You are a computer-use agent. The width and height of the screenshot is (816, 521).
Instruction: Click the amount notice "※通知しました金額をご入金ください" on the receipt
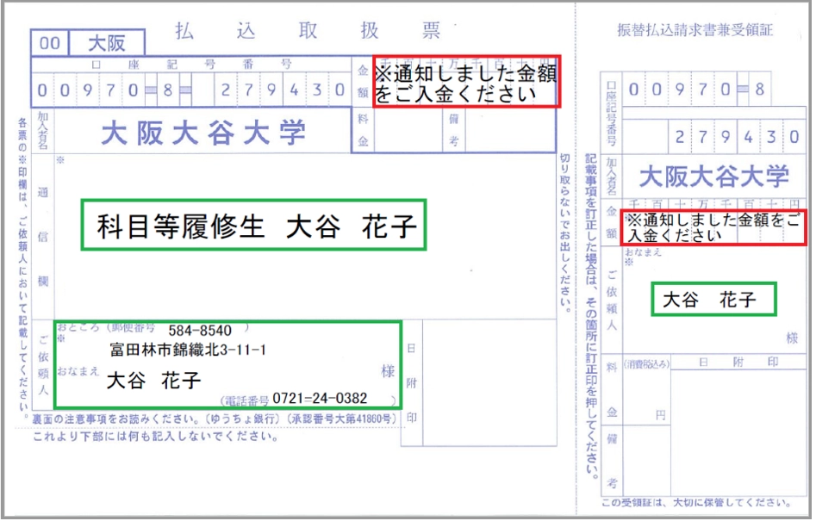713,226
